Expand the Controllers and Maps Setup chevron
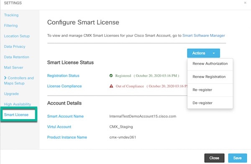 (5, 78)
